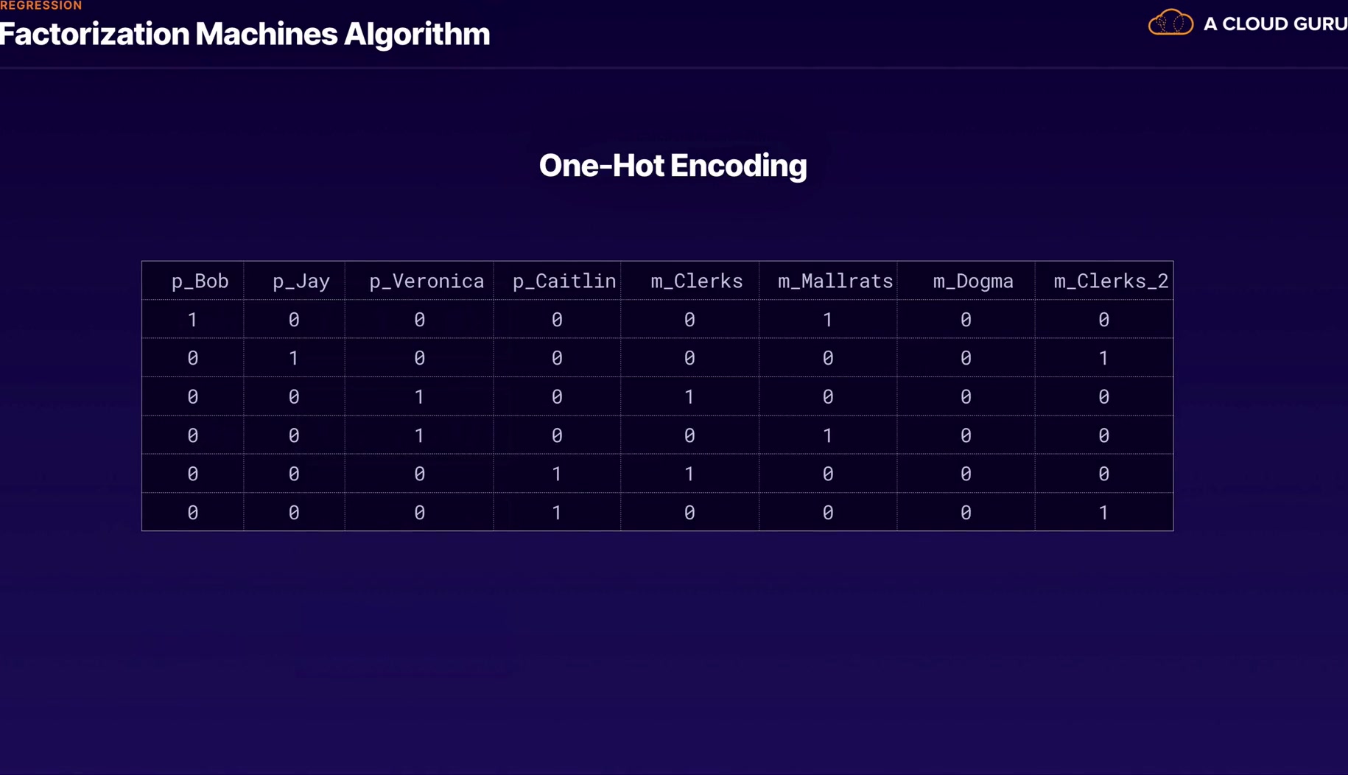Click the A CLOUD GURU brand text
Screen dimensions: 1348x775
point(1274,24)
